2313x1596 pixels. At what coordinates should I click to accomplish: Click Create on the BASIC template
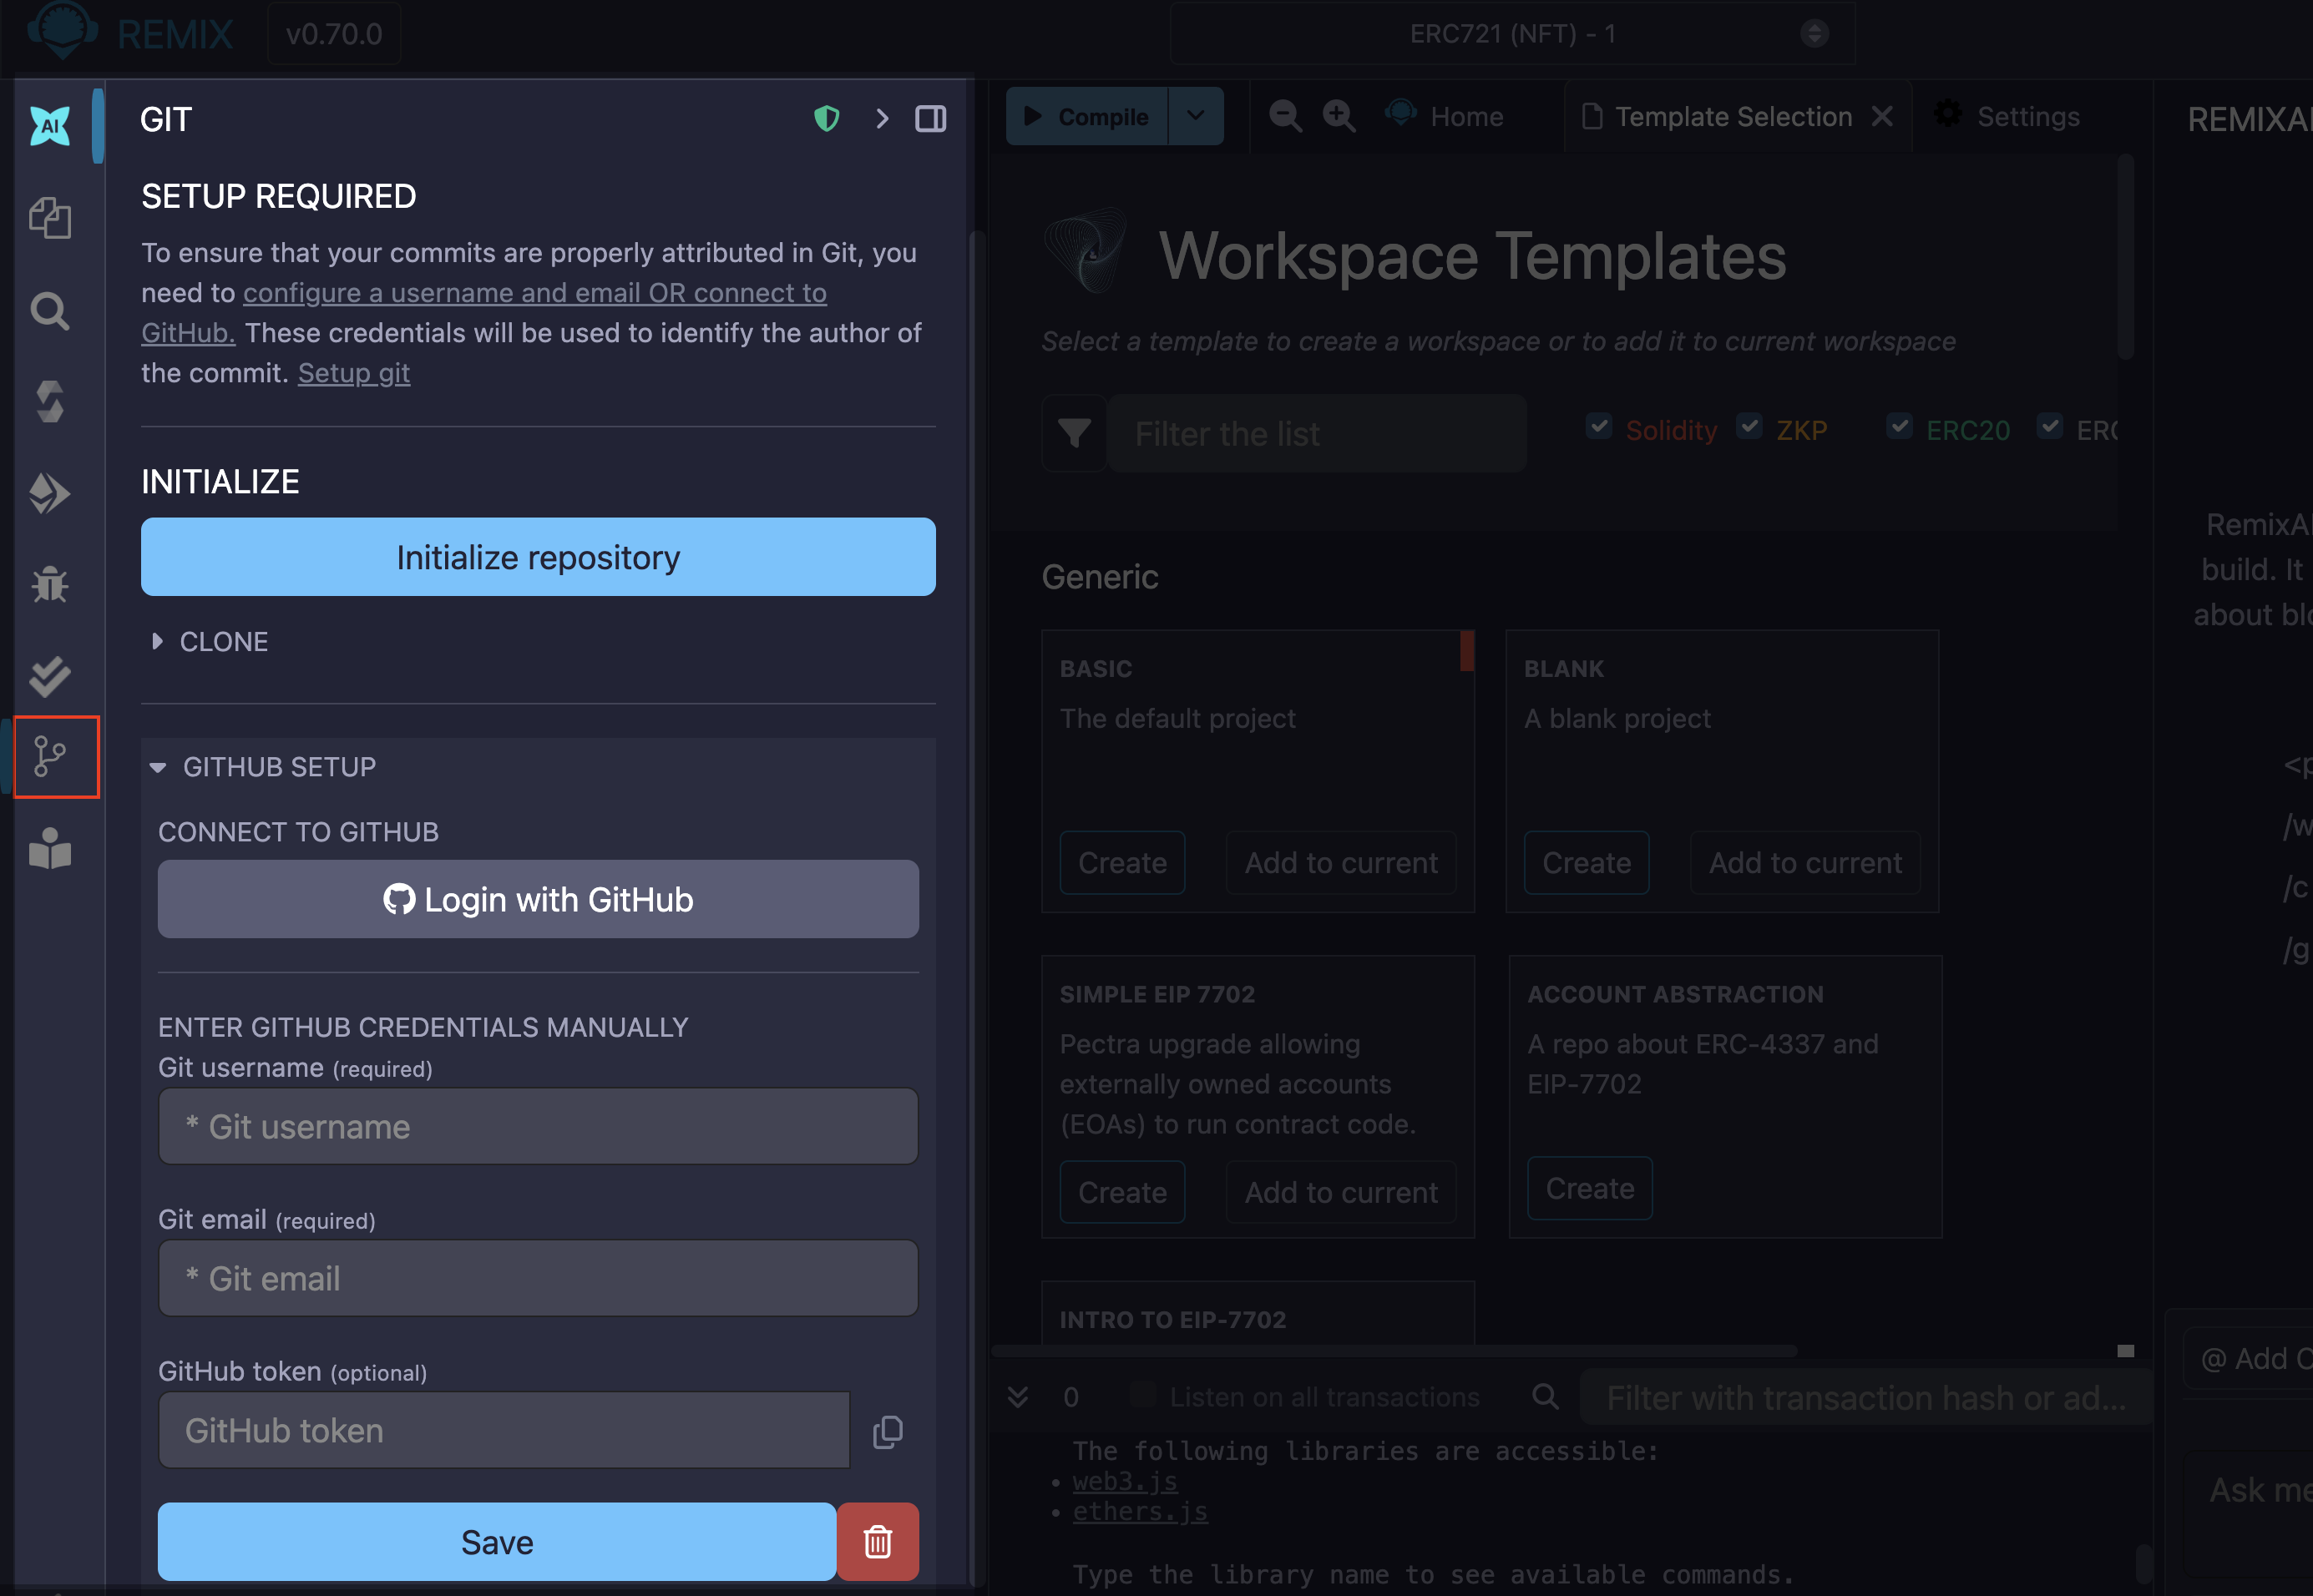click(x=1122, y=862)
